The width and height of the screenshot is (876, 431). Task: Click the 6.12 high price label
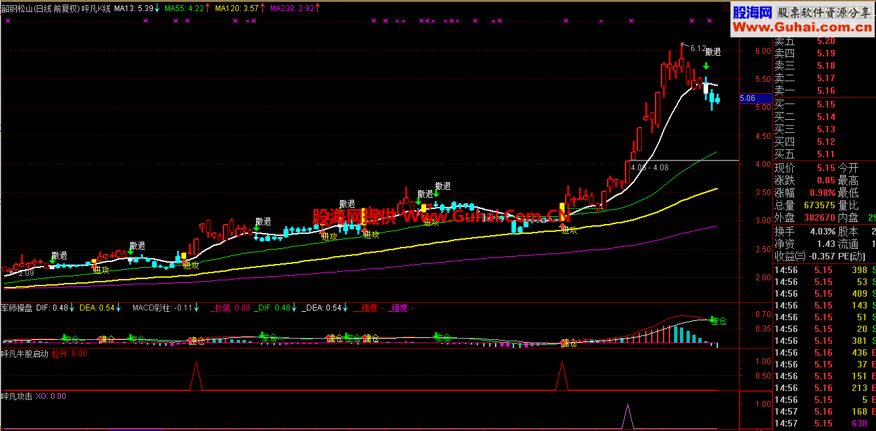(x=698, y=48)
